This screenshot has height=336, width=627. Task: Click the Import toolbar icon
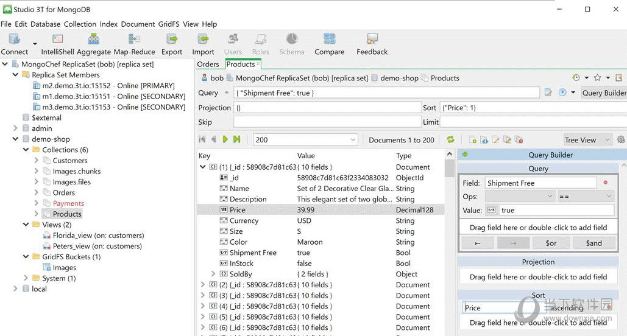[x=203, y=39]
